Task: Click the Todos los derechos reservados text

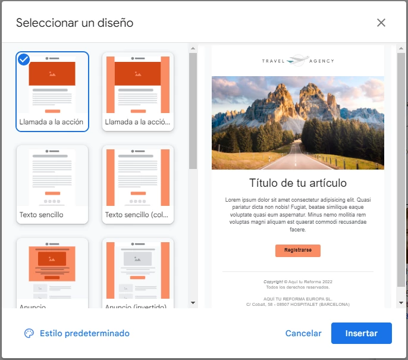Action: point(298,287)
